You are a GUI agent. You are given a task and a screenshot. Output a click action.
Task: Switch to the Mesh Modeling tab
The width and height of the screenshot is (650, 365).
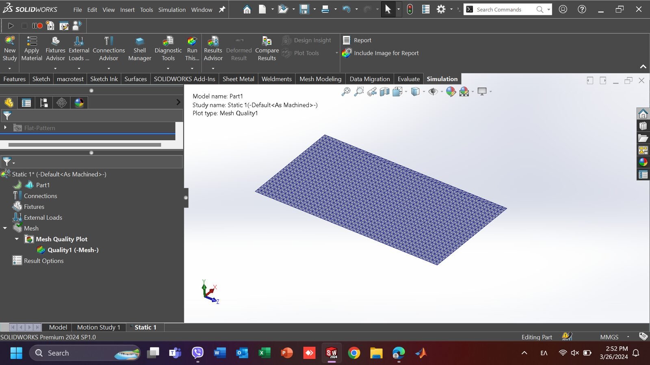320,79
